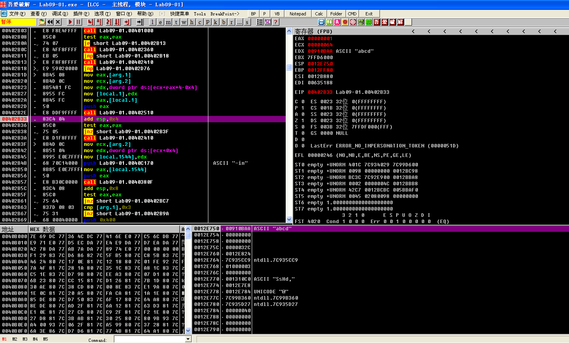Screen dimensions: 569x343
Task: Show the Call stack with the 'k' button
Action: [x=215, y=22]
